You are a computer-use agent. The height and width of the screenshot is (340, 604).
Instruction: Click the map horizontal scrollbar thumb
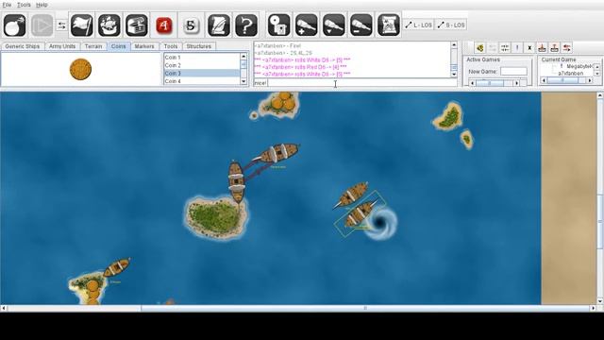pos(366,308)
